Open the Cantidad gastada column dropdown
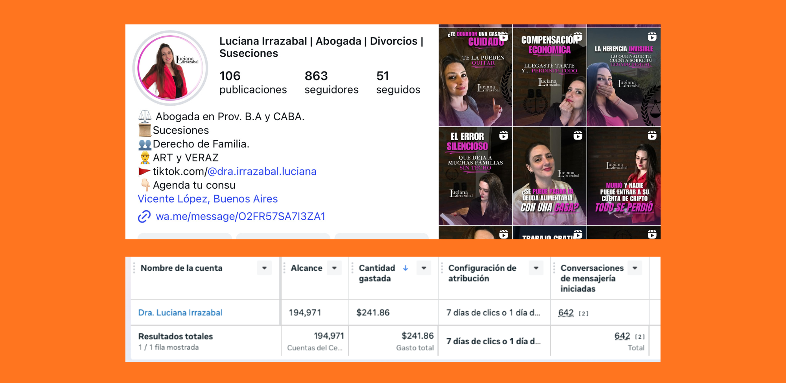The width and height of the screenshot is (786, 383). point(424,268)
